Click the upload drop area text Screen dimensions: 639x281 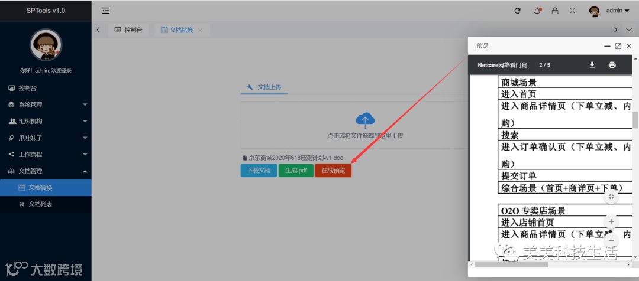(365, 135)
